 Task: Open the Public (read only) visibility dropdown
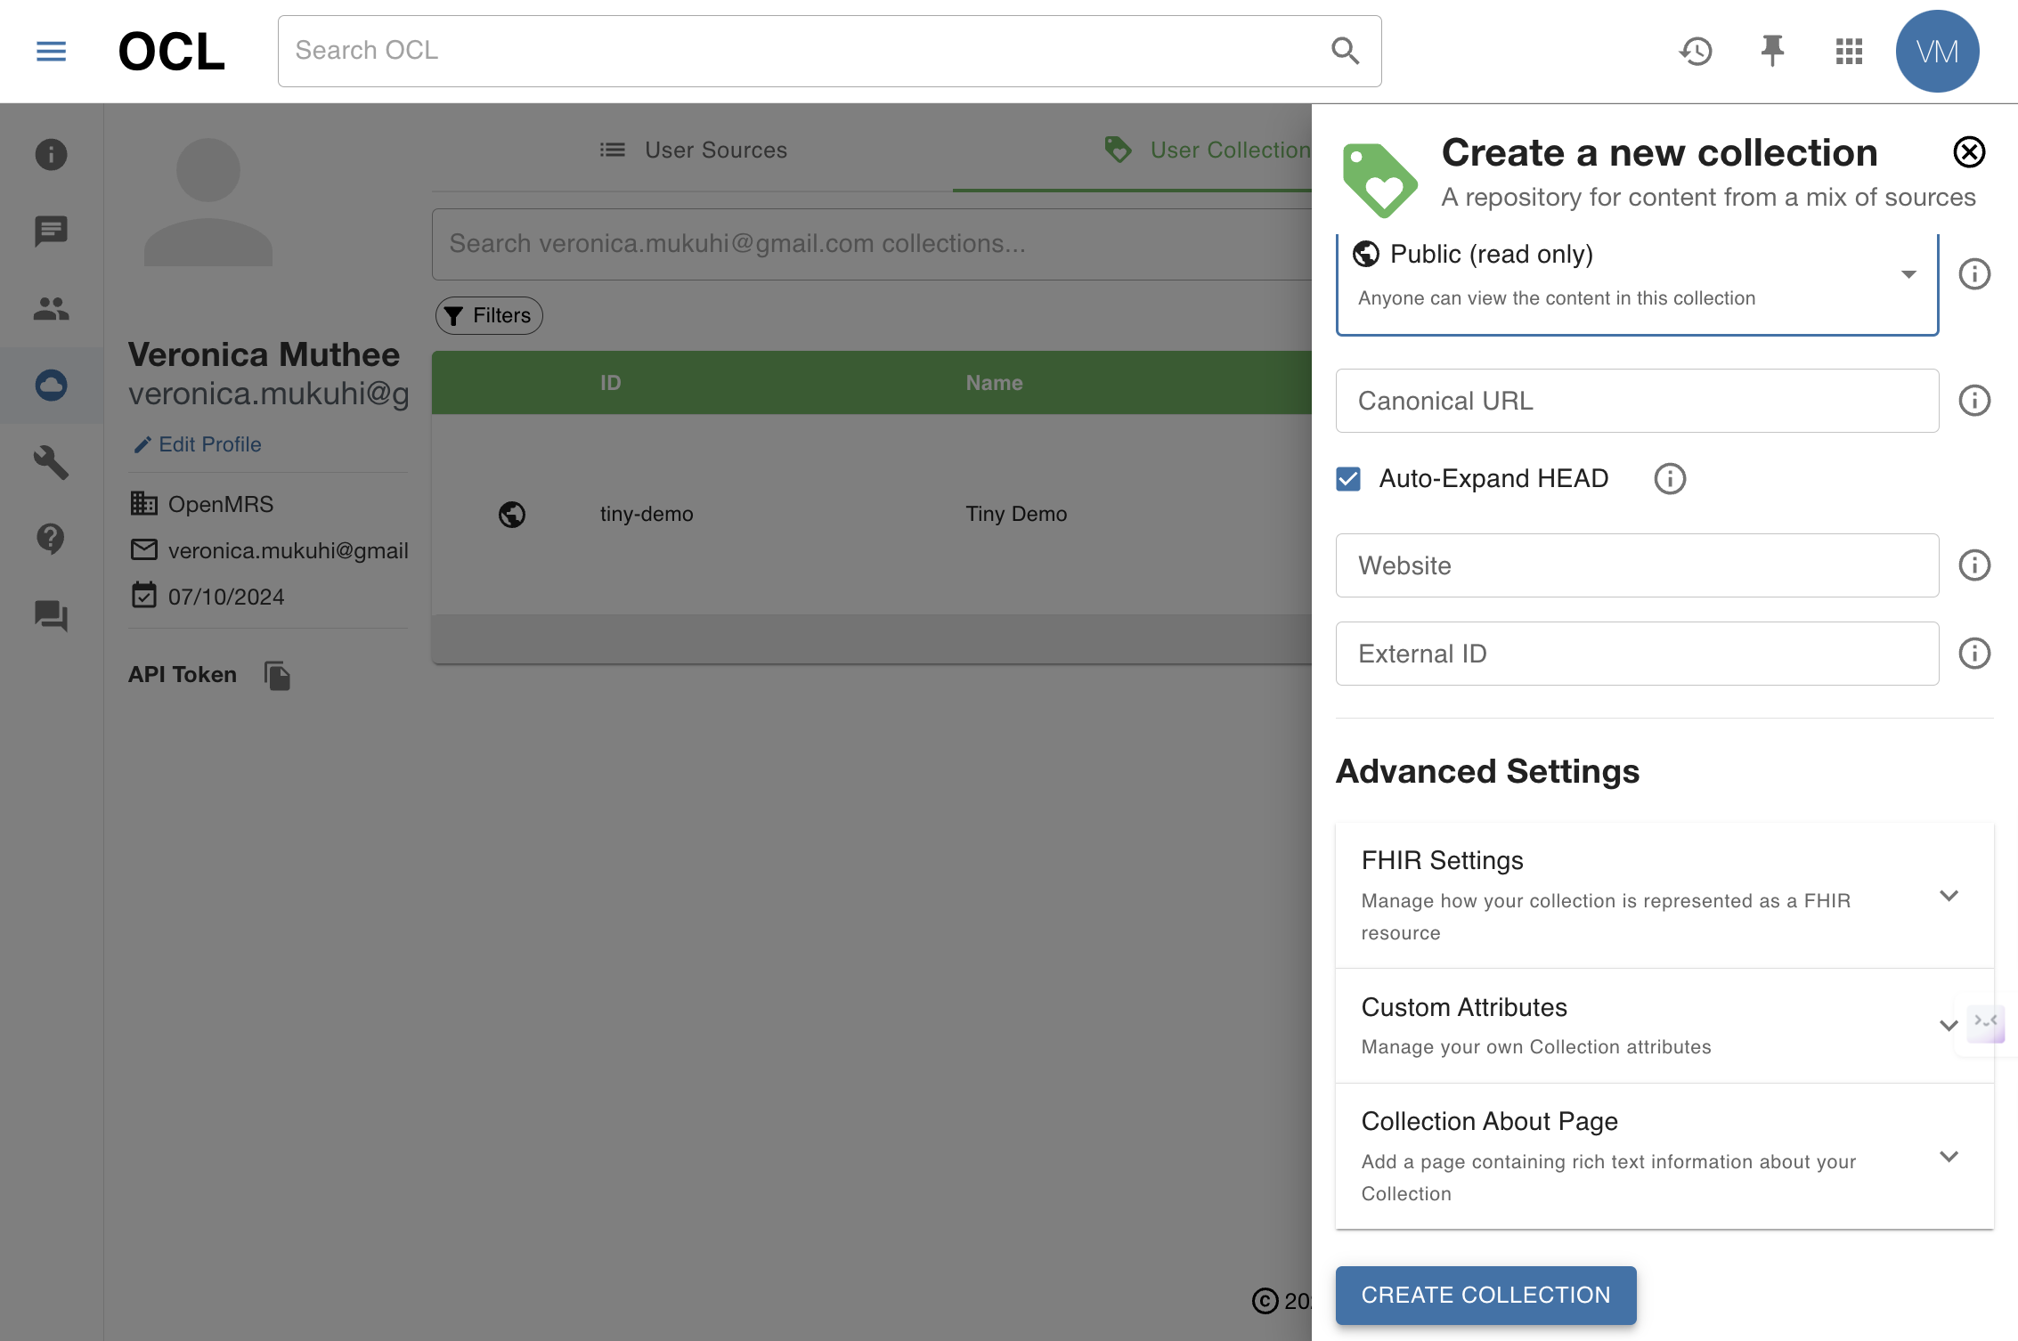(1637, 275)
